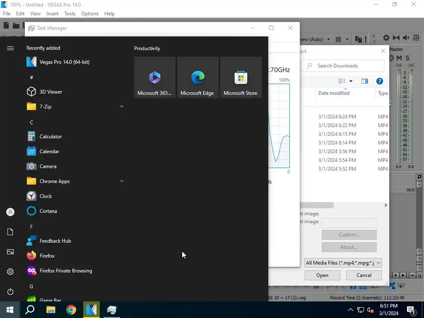The width and height of the screenshot is (424, 318).
Task: Select the file modified 3/1/2024 6:15 PM
Action: click(344, 134)
